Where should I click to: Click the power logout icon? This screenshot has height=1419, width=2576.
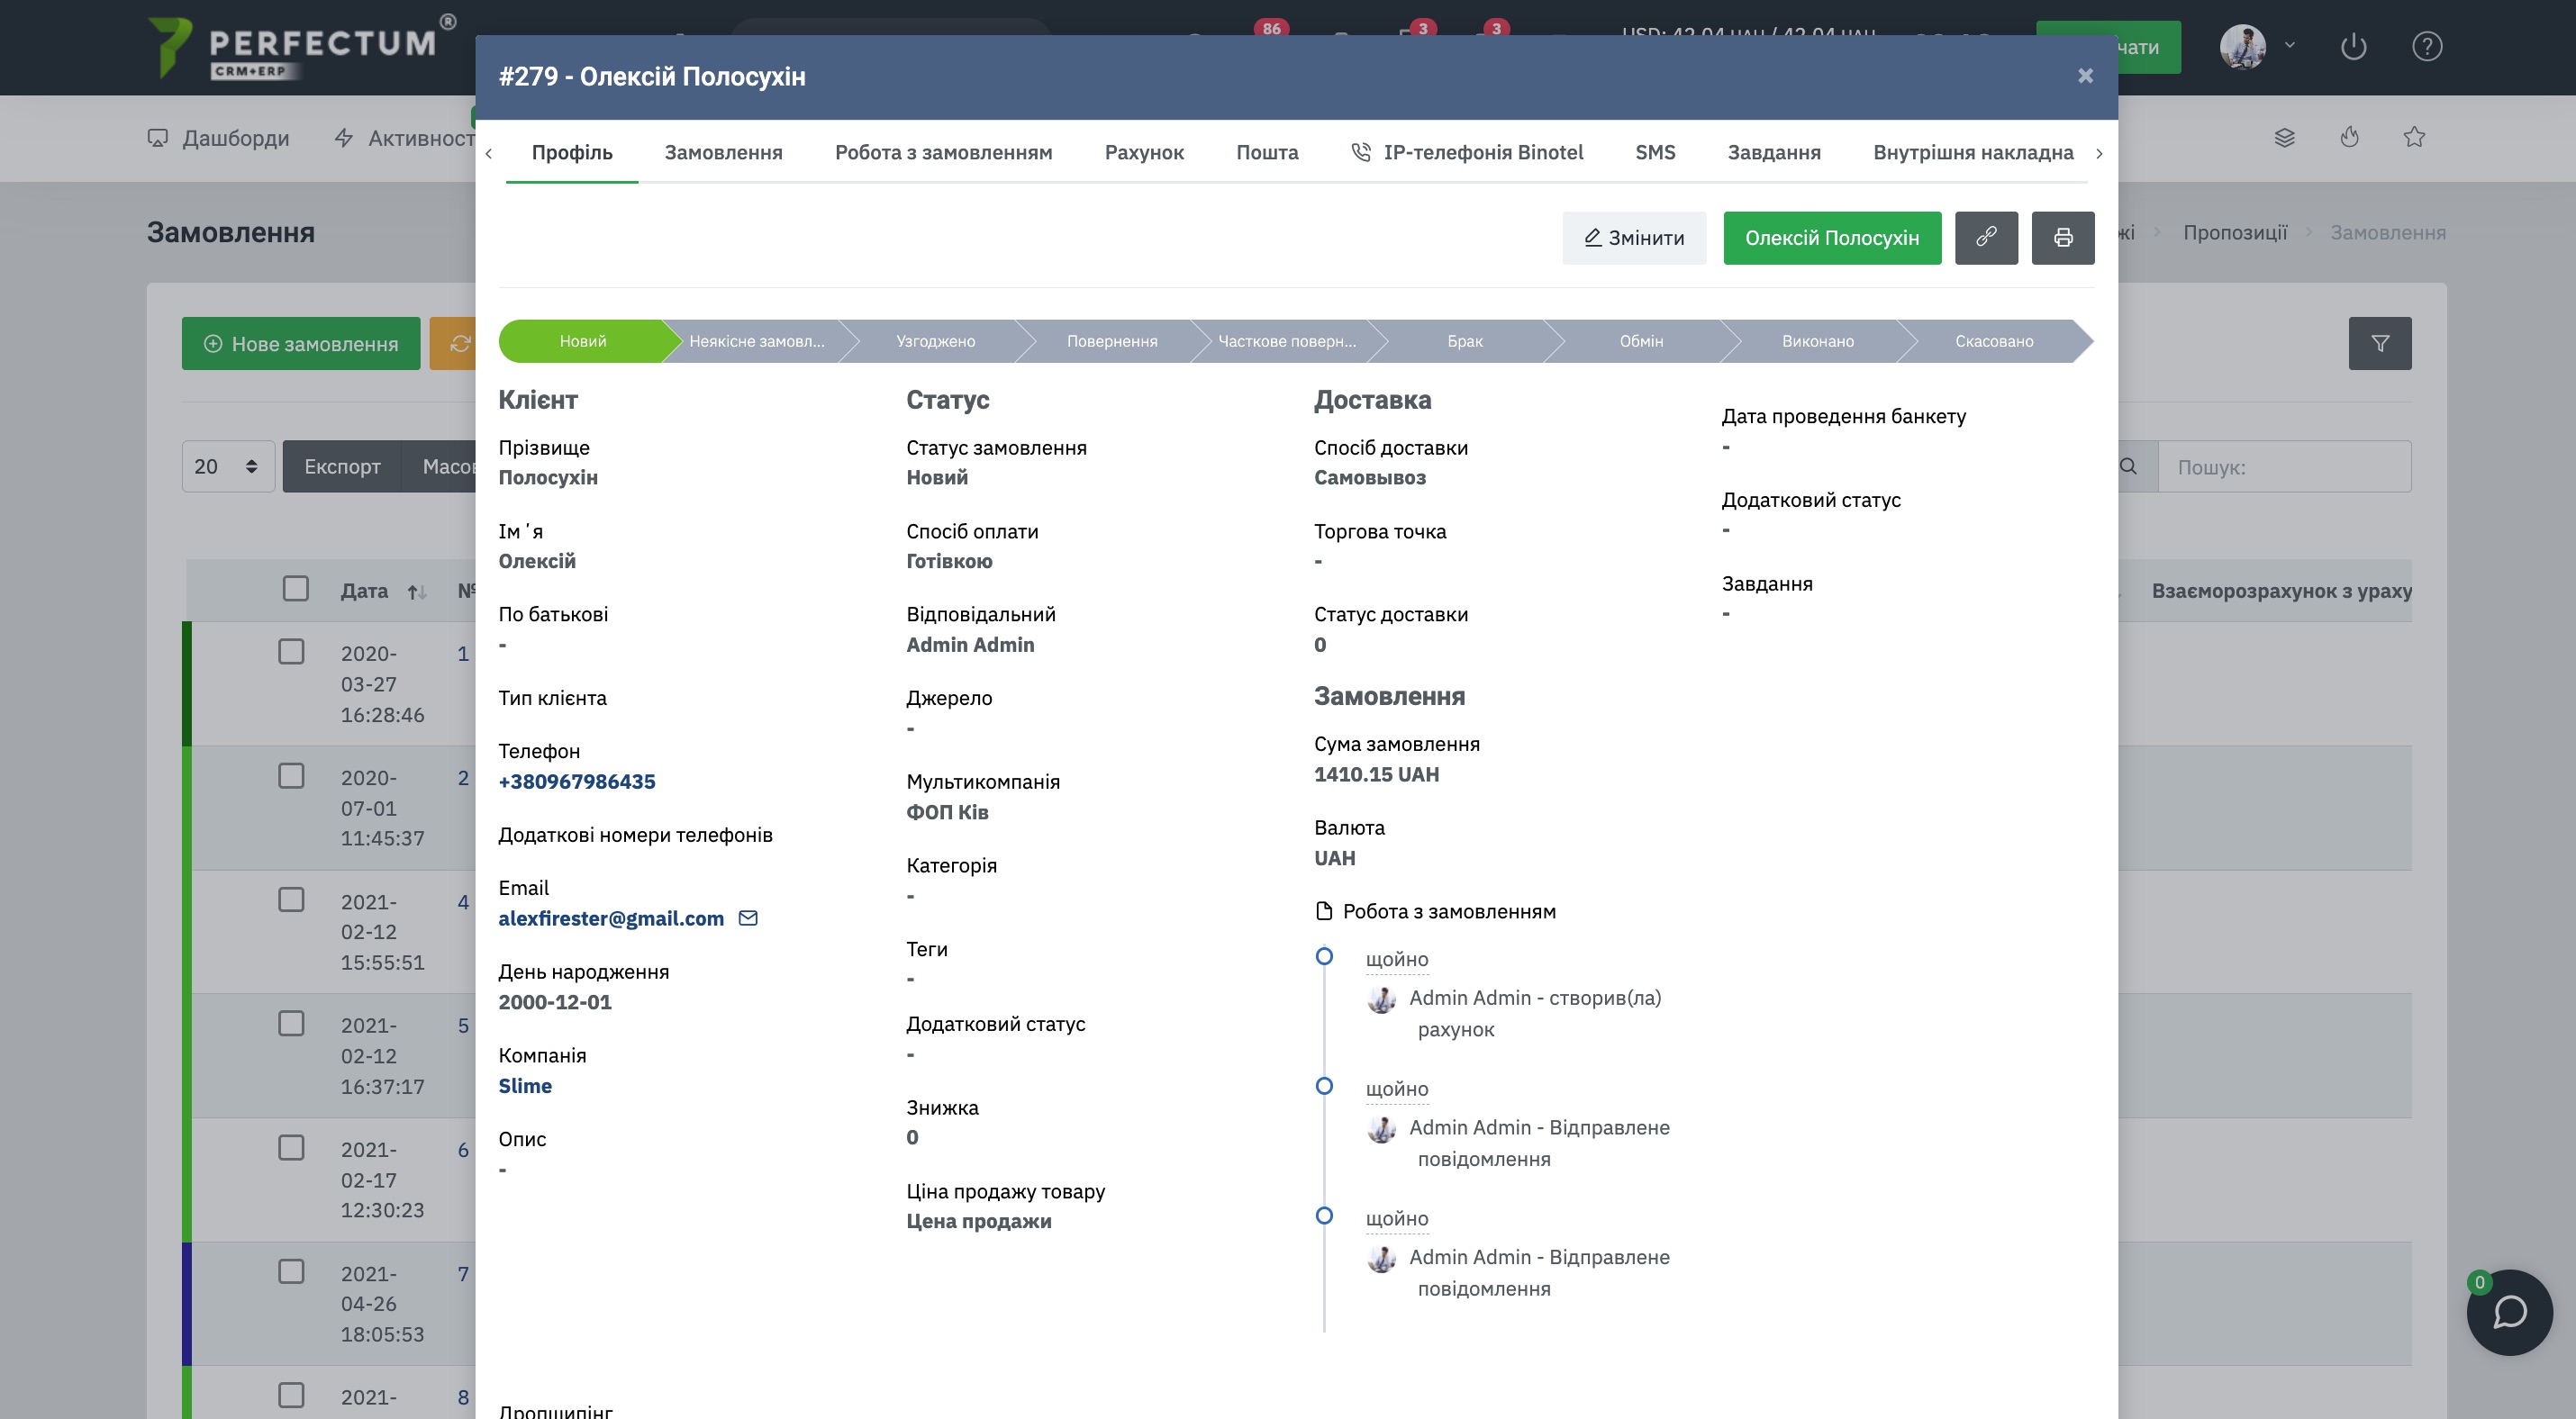point(2354,47)
